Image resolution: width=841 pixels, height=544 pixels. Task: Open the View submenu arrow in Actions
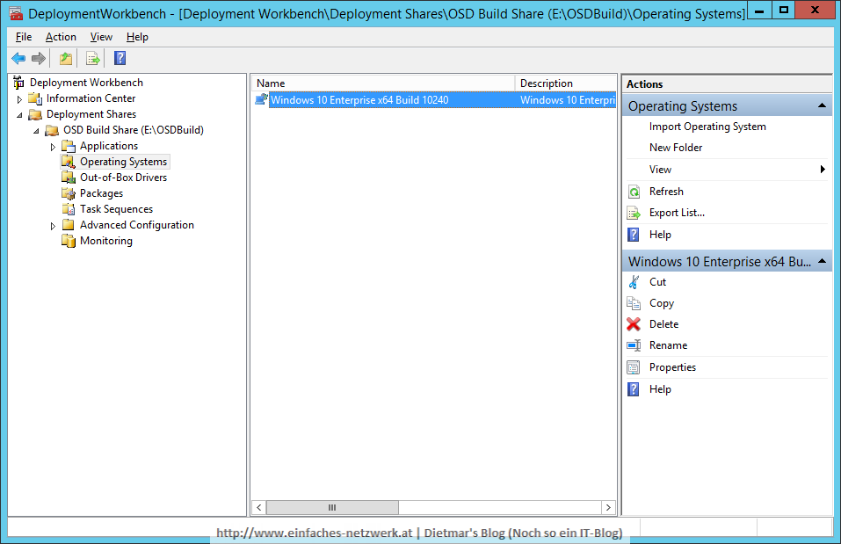pyautogui.click(x=823, y=170)
